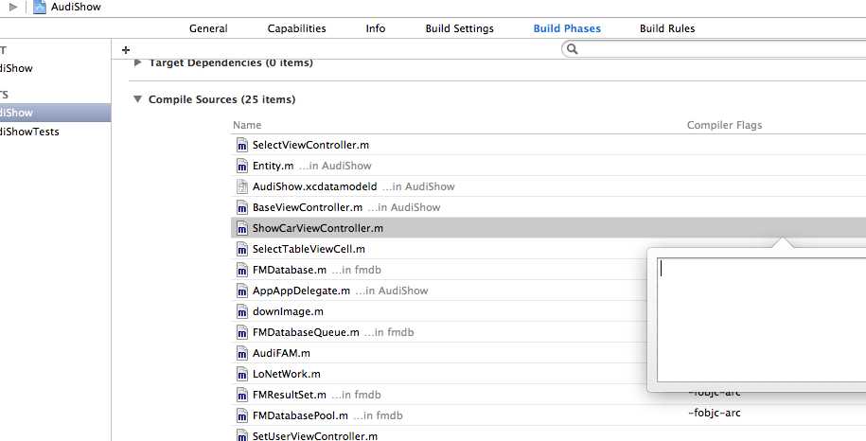This screenshot has height=441, width=866.
Task: Select the SelectViewController.m row
Action: [x=548, y=145]
